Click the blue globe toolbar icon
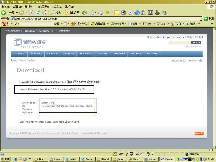The height and width of the screenshot is (162, 216). pyautogui.click(x=137, y=13)
